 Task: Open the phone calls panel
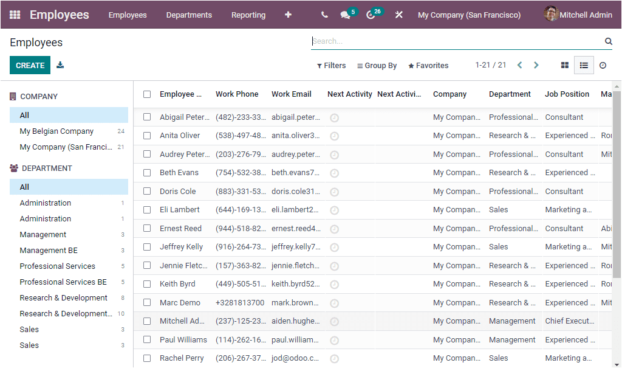pyautogui.click(x=324, y=14)
